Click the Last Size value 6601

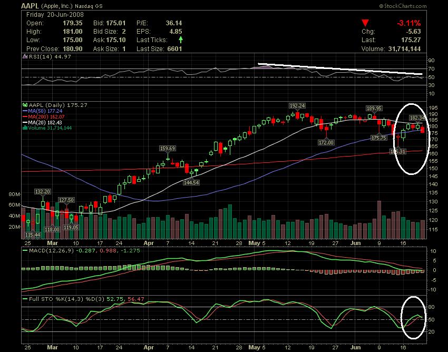pos(174,49)
